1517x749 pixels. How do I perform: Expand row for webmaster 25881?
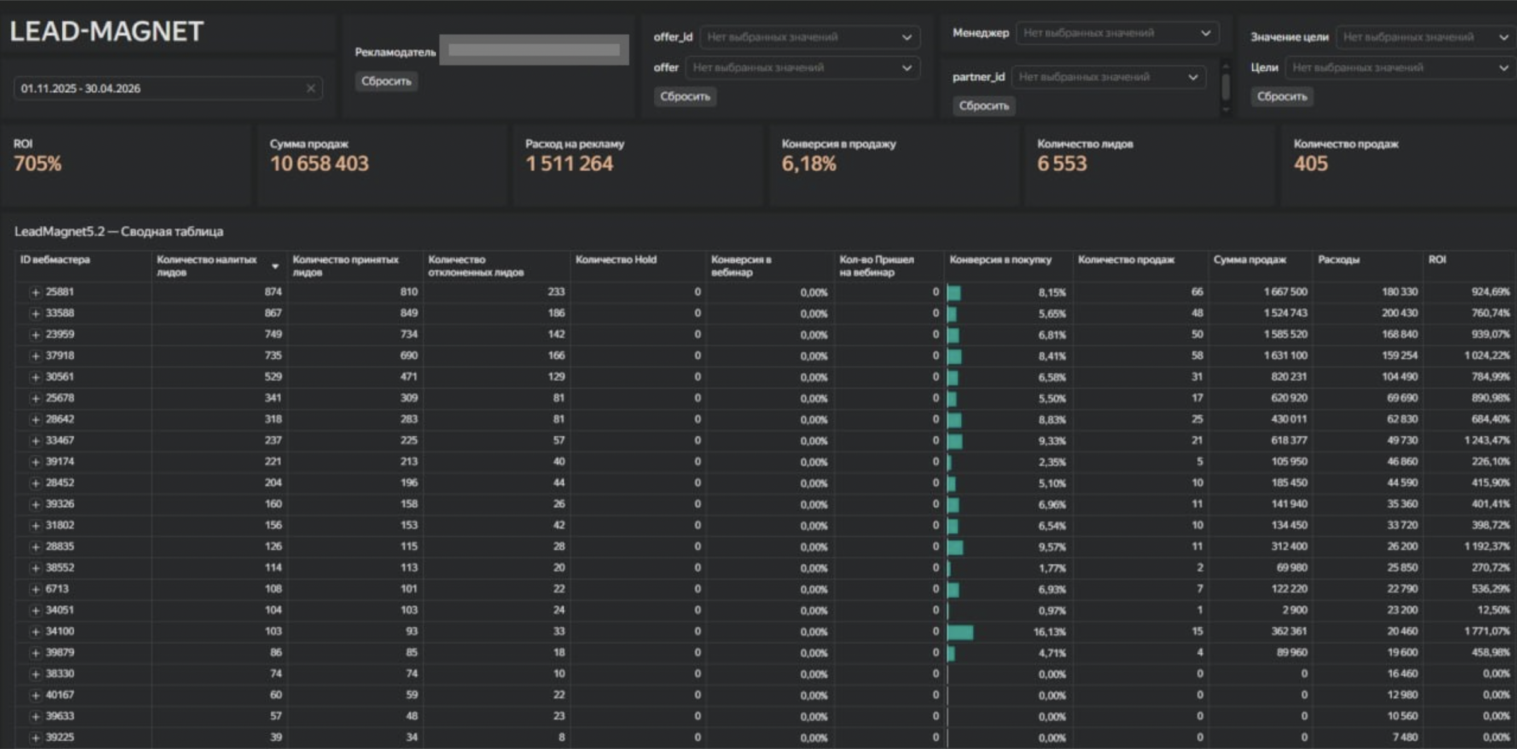(x=35, y=293)
